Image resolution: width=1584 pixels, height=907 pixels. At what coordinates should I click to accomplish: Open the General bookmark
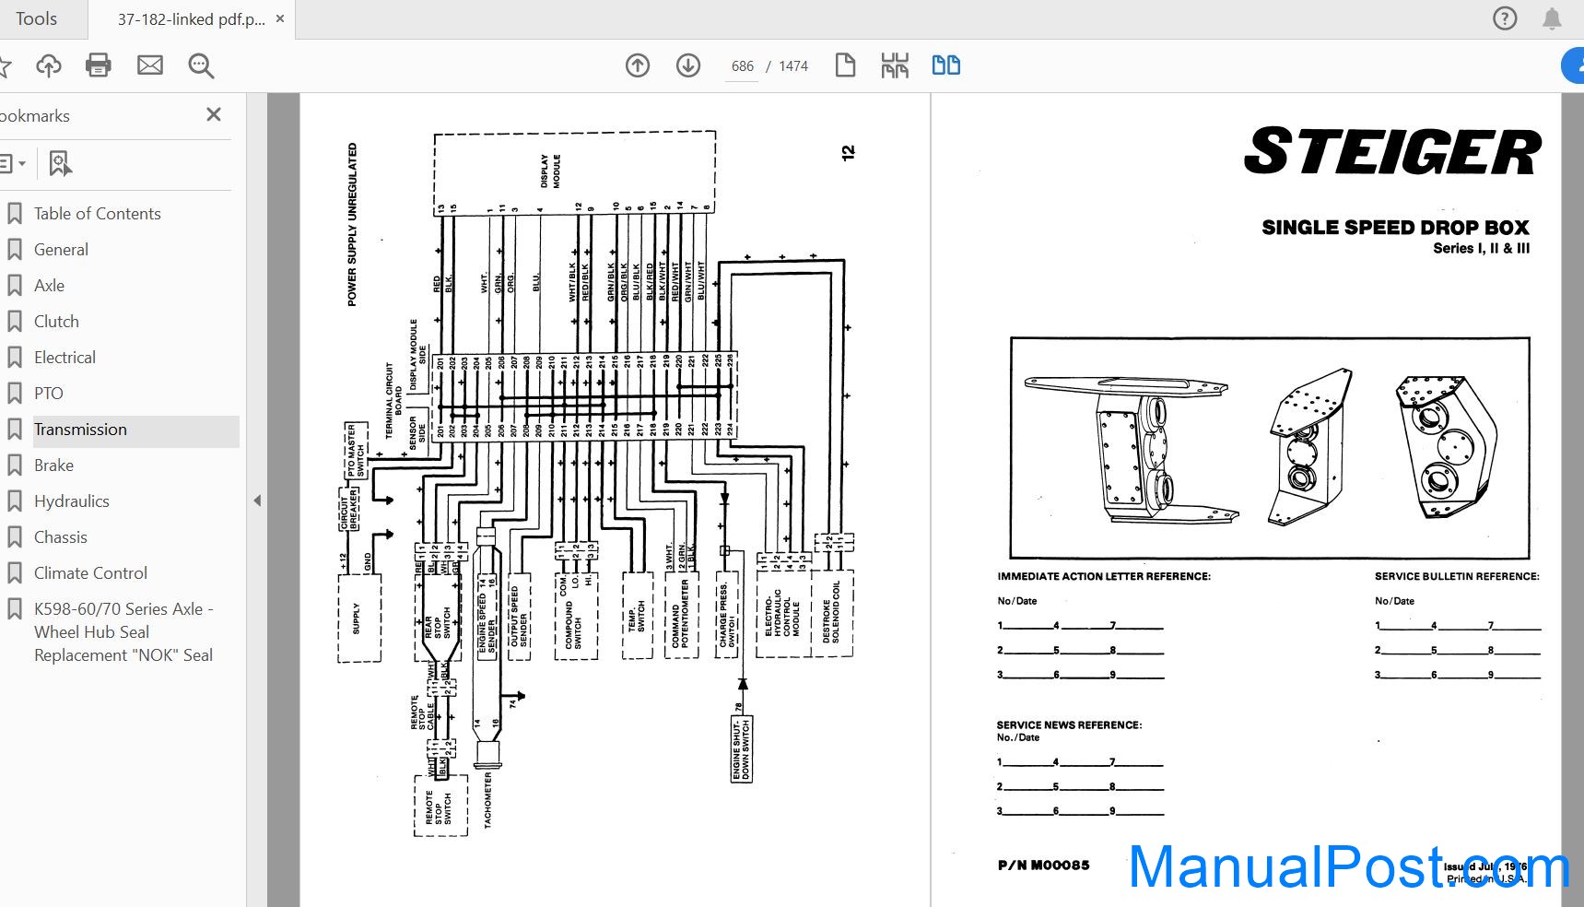tap(61, 250)
